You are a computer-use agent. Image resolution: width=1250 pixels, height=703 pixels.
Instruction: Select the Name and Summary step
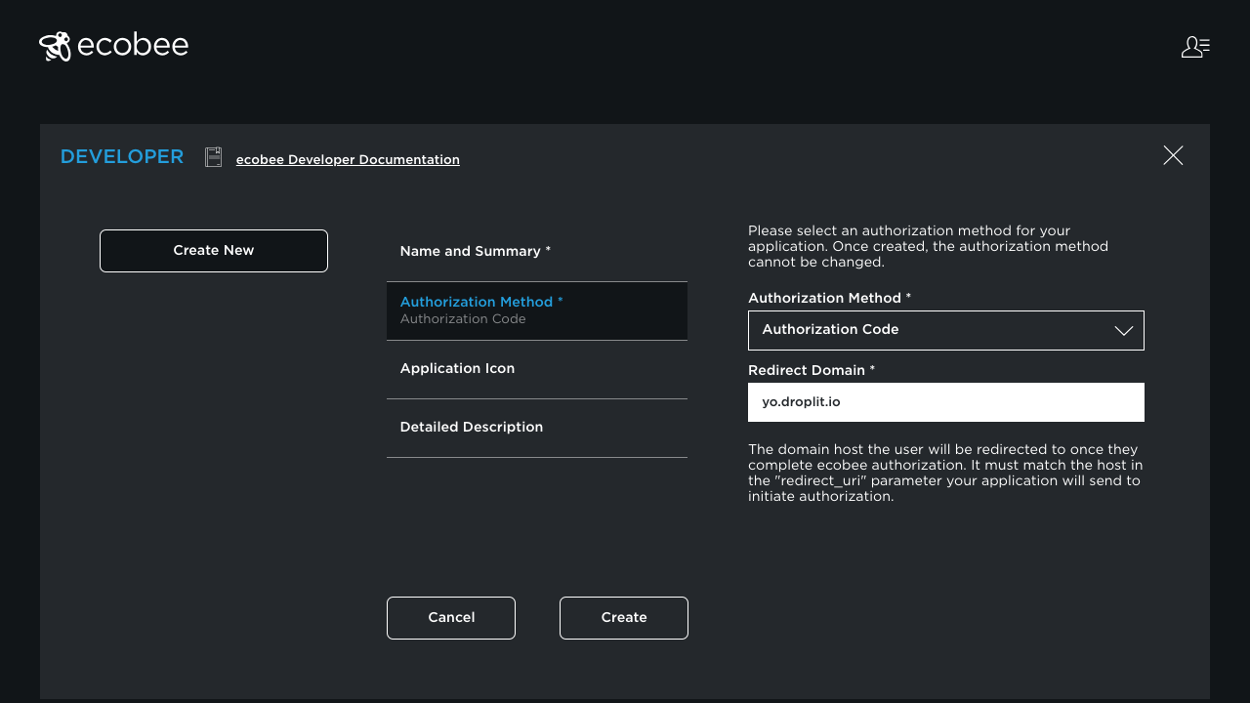tap(537, 252)
